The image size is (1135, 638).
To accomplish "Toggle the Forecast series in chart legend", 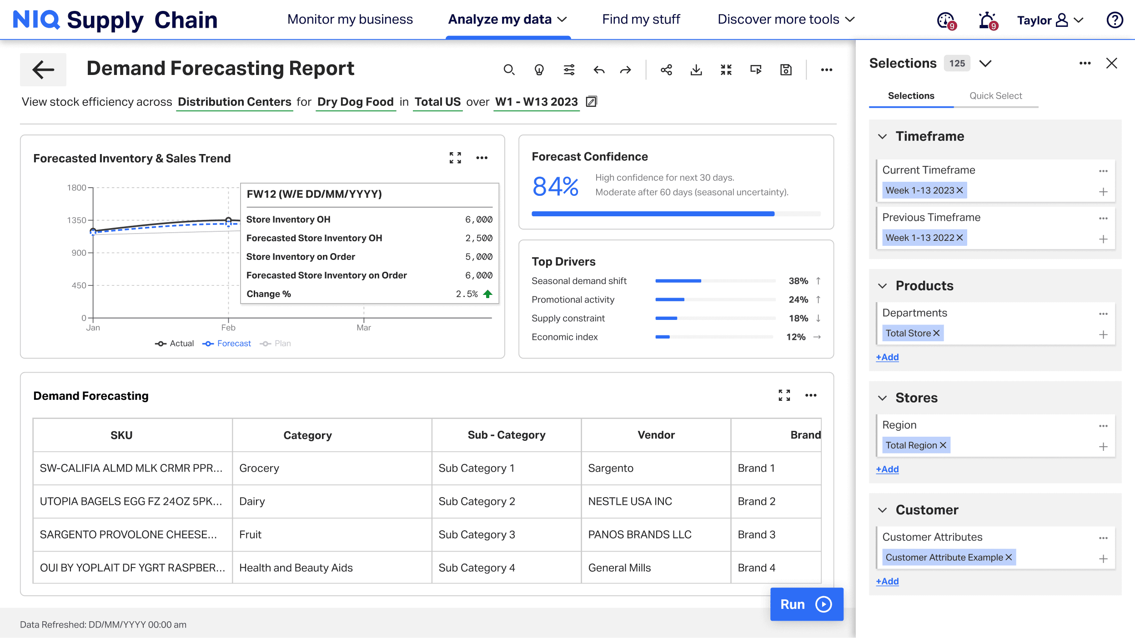I will [227, 344].
